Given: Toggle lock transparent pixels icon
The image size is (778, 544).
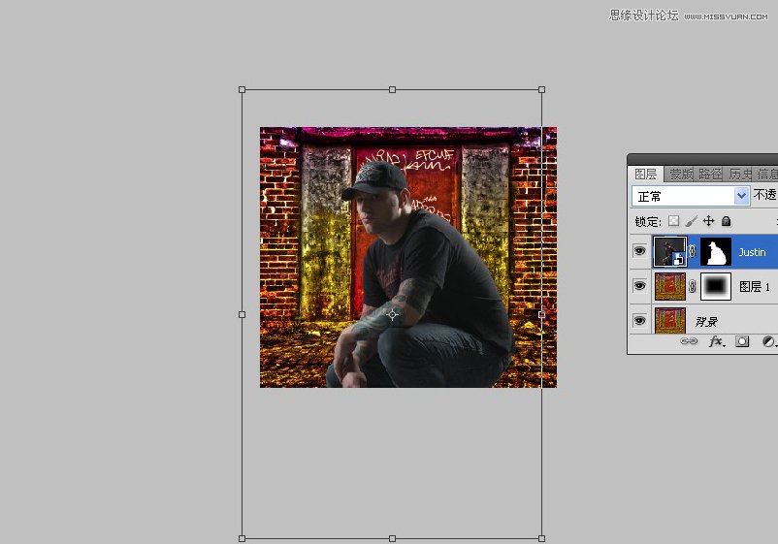Looking at the screenshot, I should click(x=673, y=221).
